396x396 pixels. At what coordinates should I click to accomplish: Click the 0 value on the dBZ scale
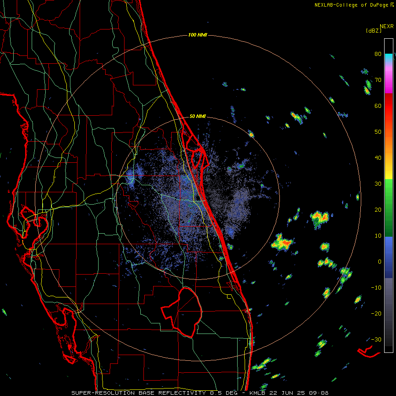(380, 262)
